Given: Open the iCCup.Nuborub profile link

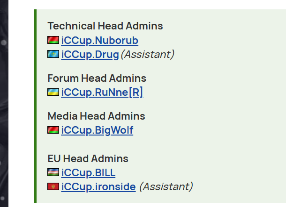Looking at the screenshot, I should pos(99,40).
